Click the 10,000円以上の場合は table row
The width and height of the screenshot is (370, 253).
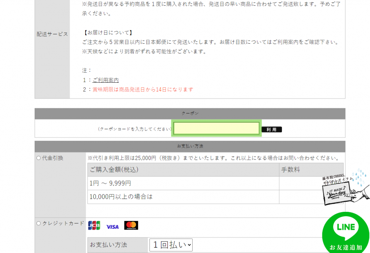pyautogui.click(x=183, y=197)
